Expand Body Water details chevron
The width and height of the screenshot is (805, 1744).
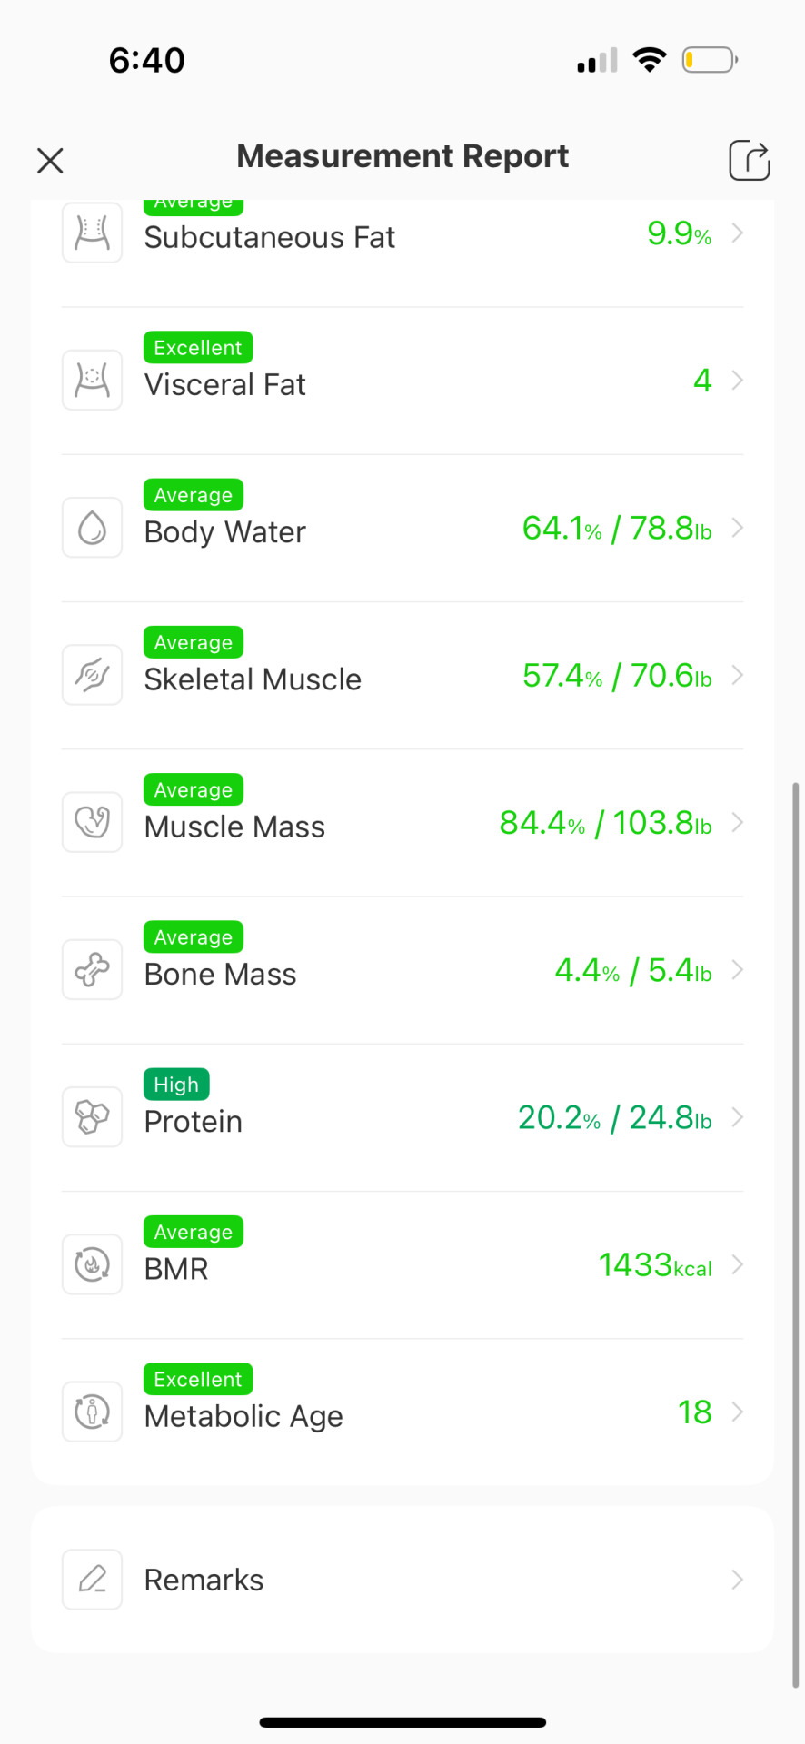point(738,528)
